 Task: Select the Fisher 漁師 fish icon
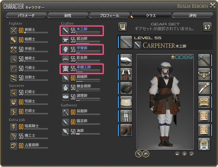pyautogui.click(x=65, y=132)
